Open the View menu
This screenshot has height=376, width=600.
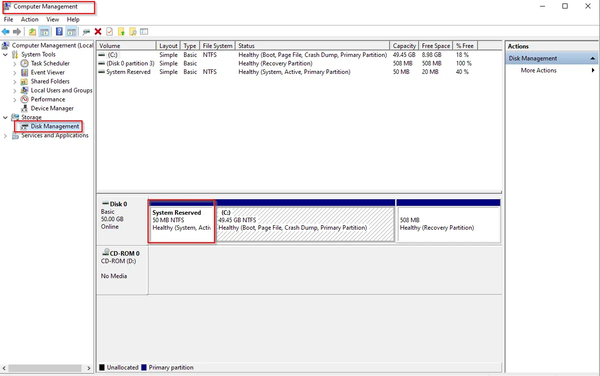[52, 19]
